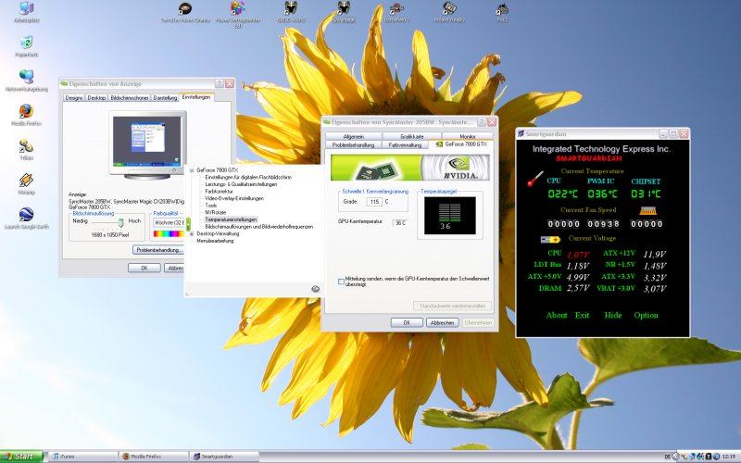Click Exit in Smartguardian
Viewport: 741px width, 463px height.
point(583,315)
